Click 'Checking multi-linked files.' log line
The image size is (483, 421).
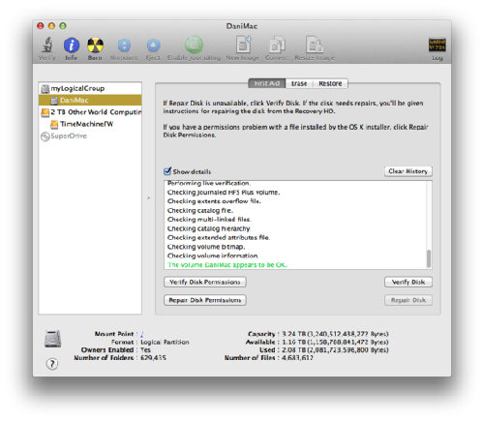coord(209,220)
